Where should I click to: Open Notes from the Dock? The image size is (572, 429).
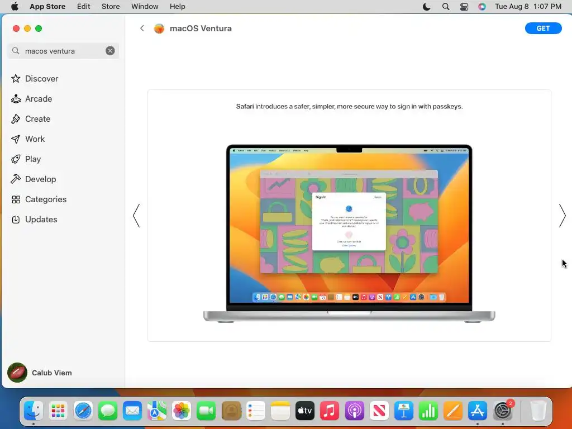[280, 411]
